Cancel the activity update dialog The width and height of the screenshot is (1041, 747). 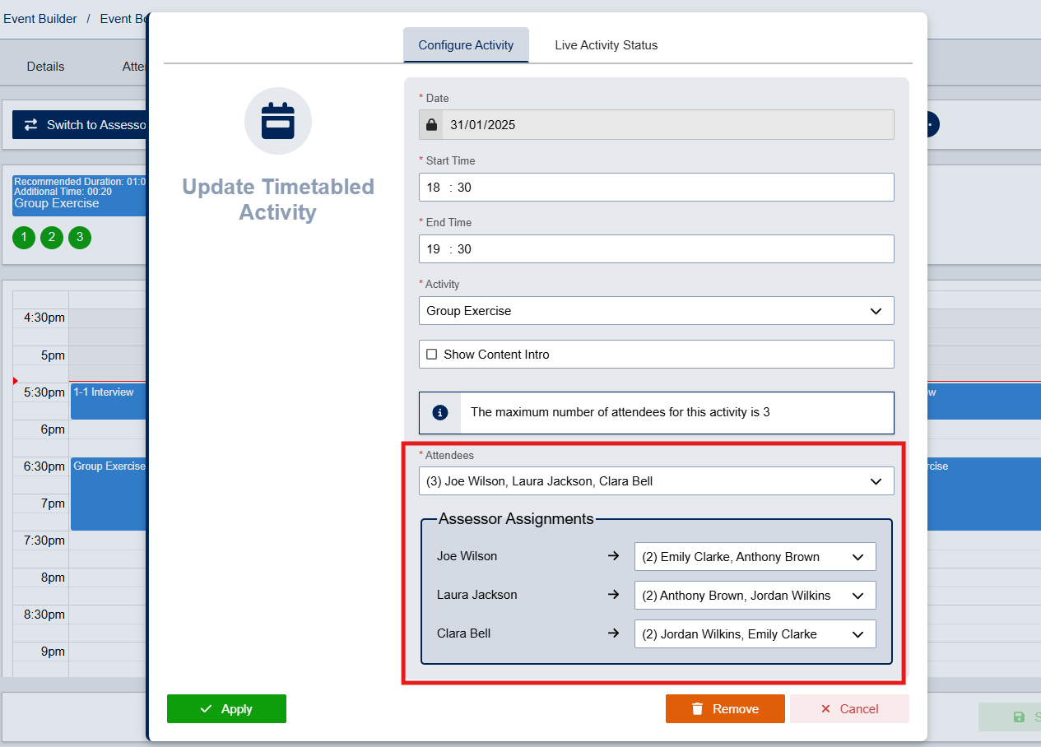pos(849,709)
